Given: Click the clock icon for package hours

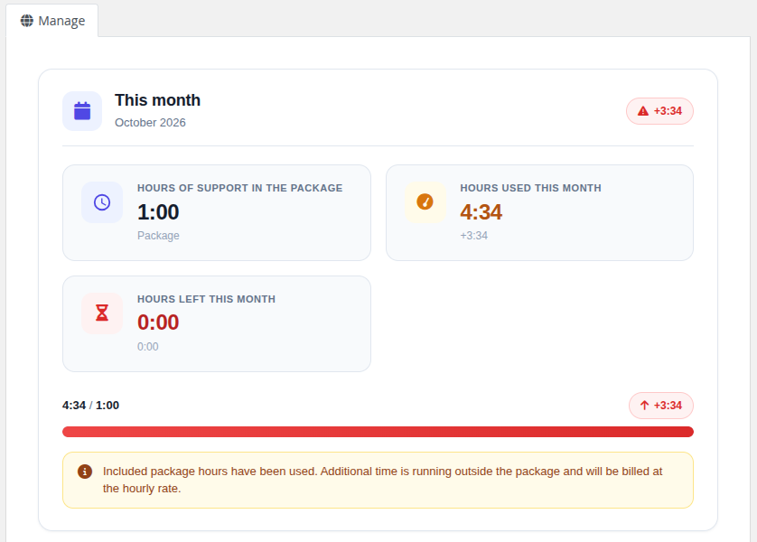Looking at the screenshot, I should click(102, 202).
